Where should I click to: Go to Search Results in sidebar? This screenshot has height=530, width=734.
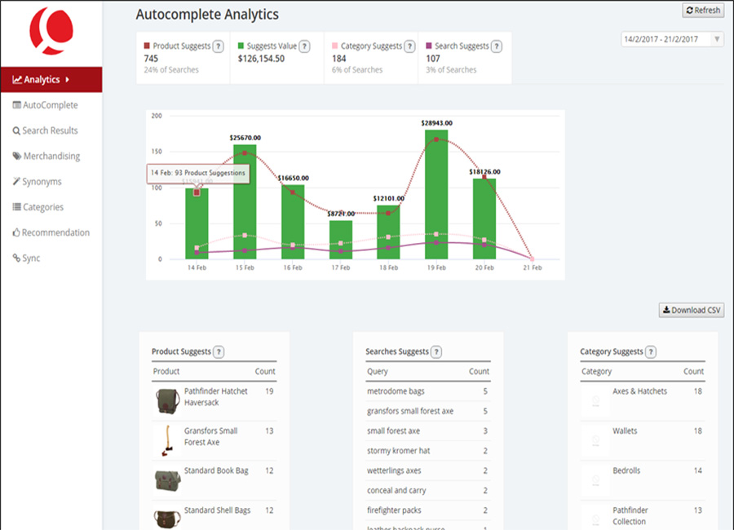50,130
